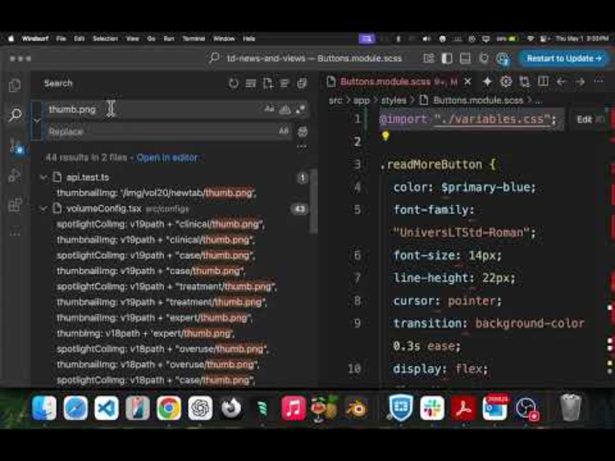The height and width of the screenshot is (461, 615).
Task: Open a new search editor
Action: pyautogui.click(x=268, y=83)
